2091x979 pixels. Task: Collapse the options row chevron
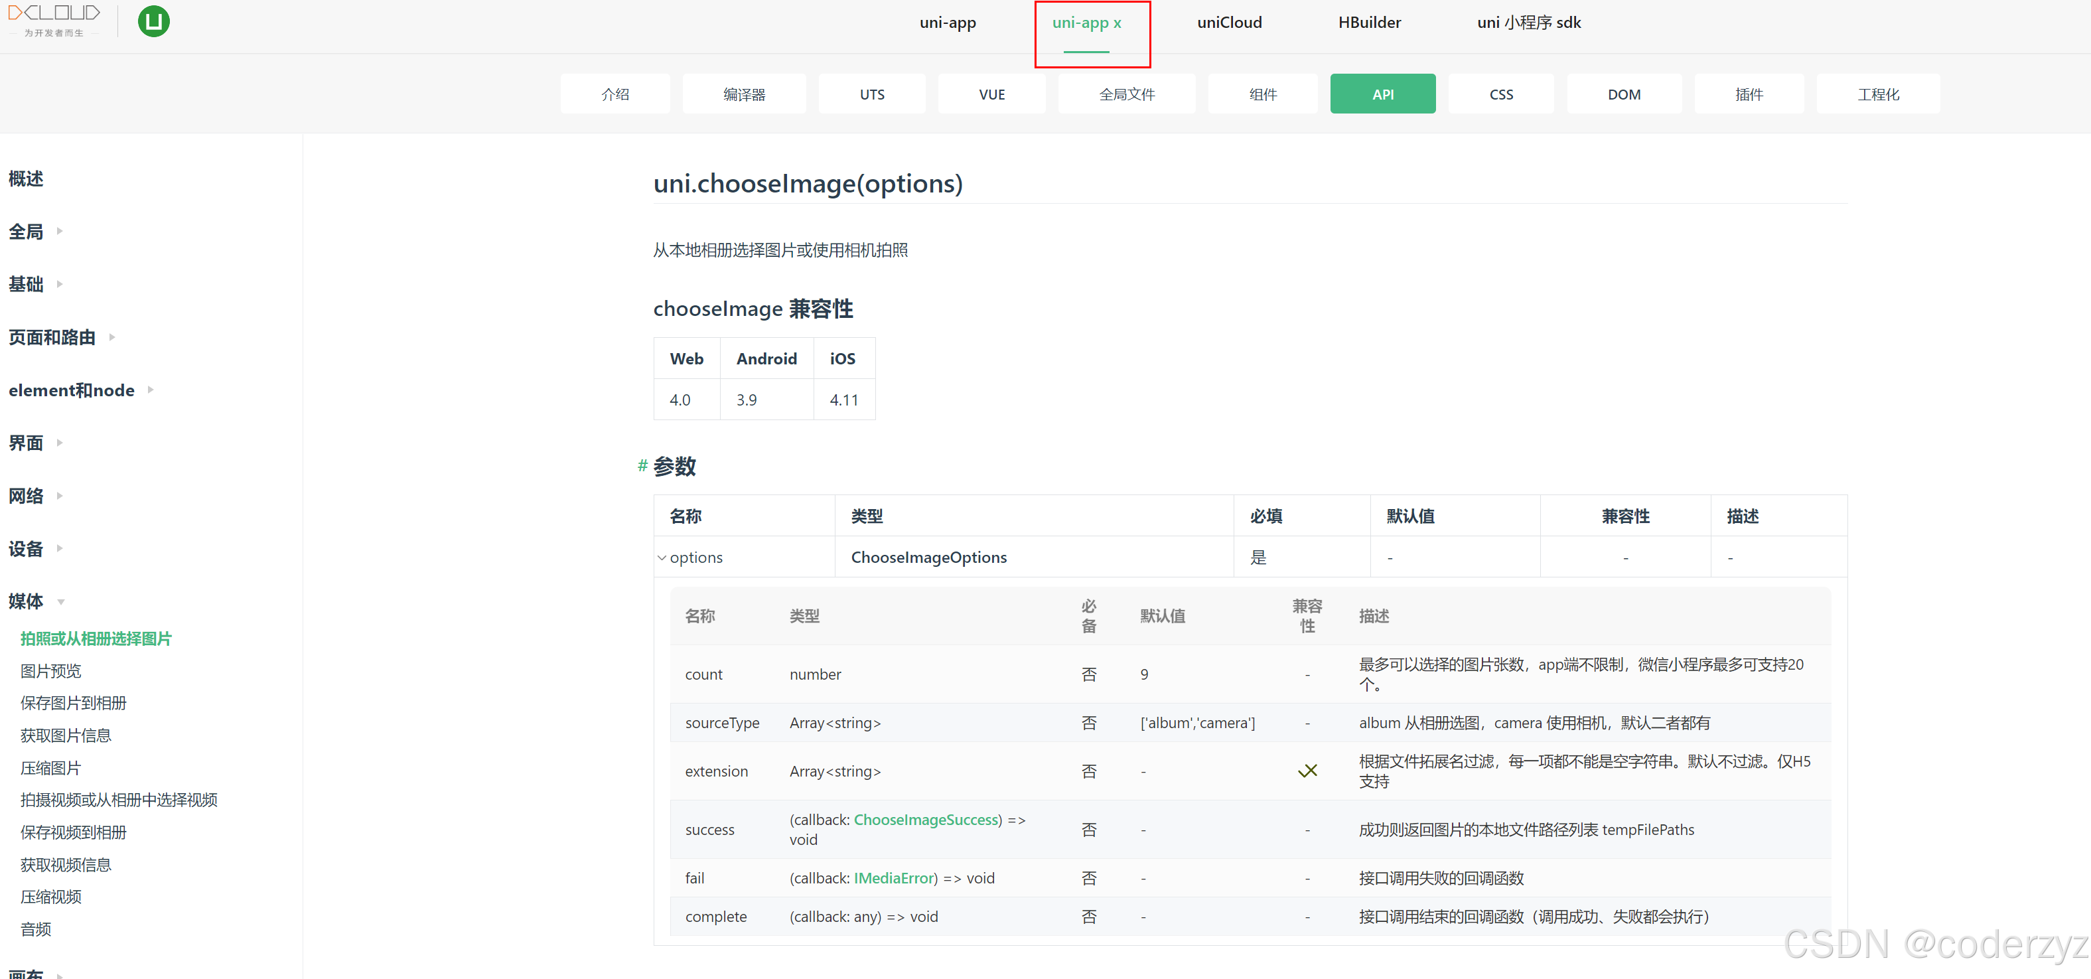(662, 558)
